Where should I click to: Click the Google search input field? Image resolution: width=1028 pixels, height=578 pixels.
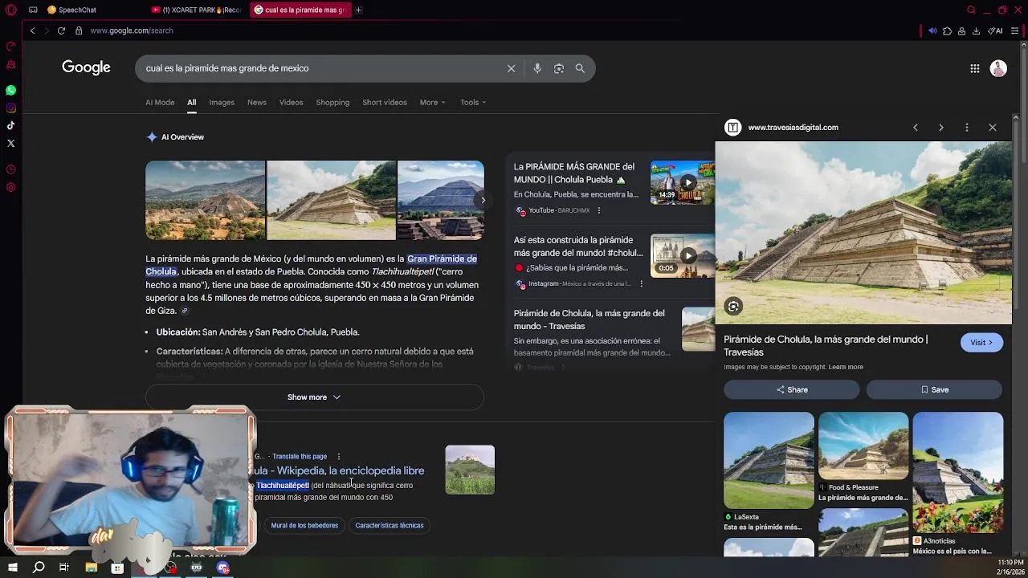point(321,68)
